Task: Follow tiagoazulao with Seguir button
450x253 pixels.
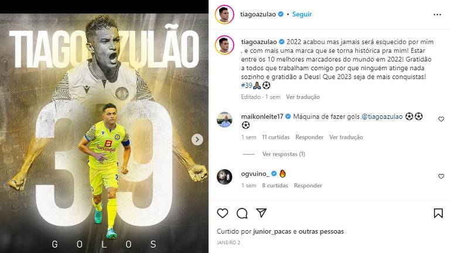Action: [302, 14]
